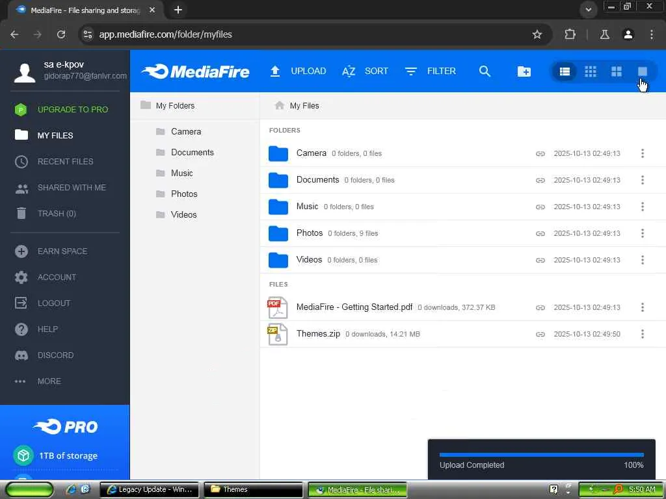Click LOGOUT in sidebar
Image resolution: width=666 pixels, height=499 pixels.
[x=42, y=303]
